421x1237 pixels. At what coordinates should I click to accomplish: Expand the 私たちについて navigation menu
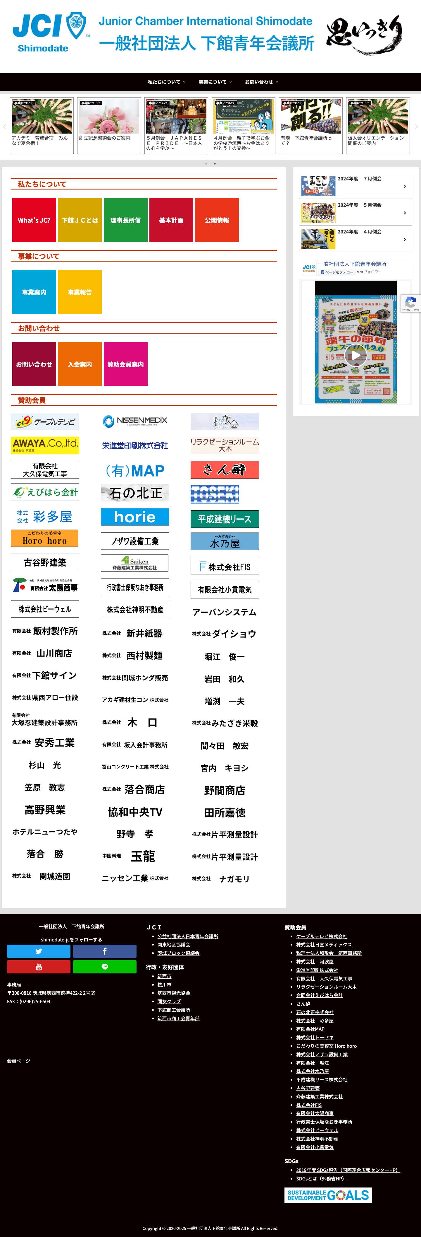point(166,82)
